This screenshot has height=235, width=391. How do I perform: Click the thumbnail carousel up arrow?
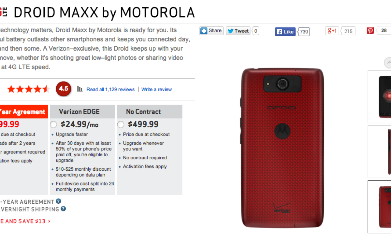(x=388, y=63)
